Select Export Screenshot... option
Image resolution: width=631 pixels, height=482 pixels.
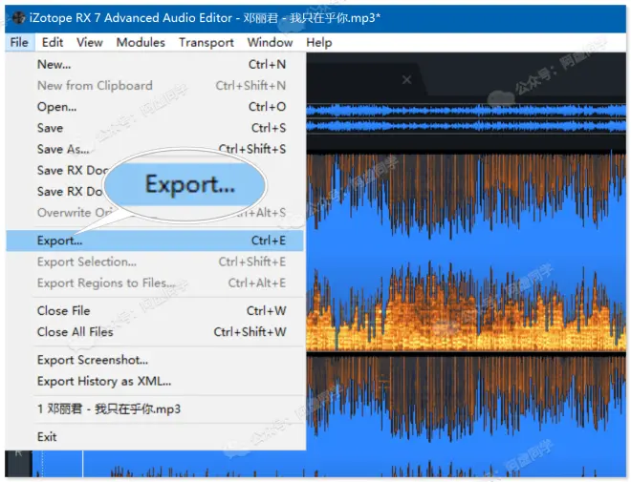click(x=92, y=360)
